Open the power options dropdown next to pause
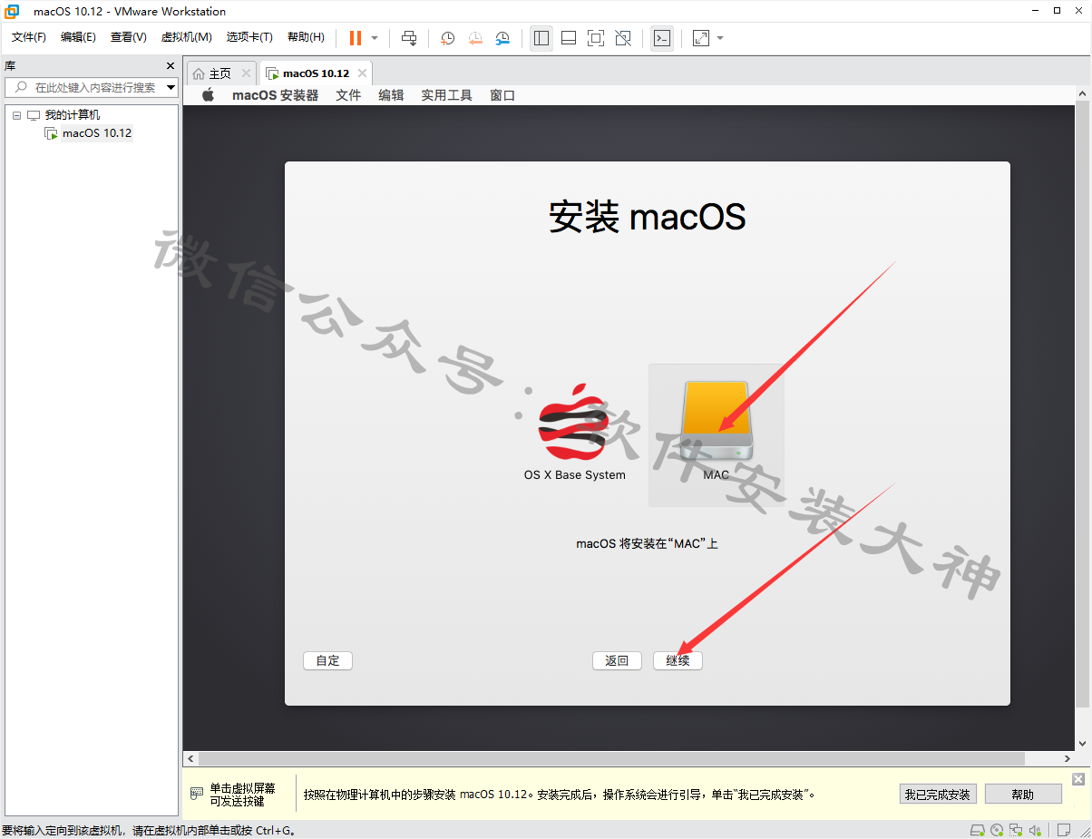Image resolution: width=1092 pixels, height=839 pixels. point(375,38)
